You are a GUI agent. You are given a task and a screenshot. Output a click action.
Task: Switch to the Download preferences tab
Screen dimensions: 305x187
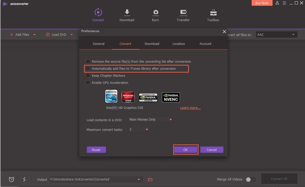(x=152, y=44)
